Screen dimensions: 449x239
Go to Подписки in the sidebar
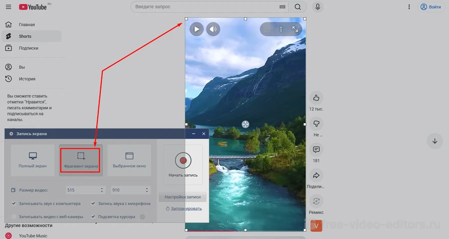click(x=28, y=48)
